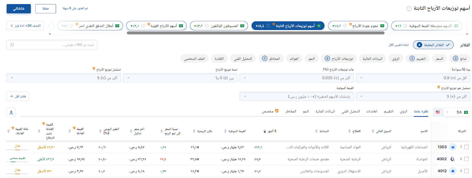Open شاشاتي saved screens
Viewport: 472px width, 178px height.
(19, 9)
